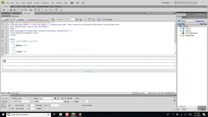The height and width of the screenshot is (117, 208).
Task: Insert a Horizontal Rule from the Common bar
Action: coord(14,10)
